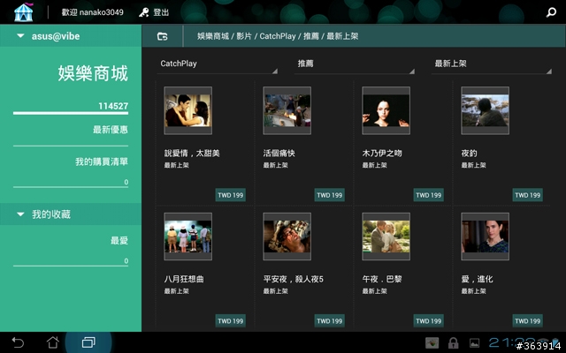
Task: Click the title 夜釣
Action: pos(470,154)
